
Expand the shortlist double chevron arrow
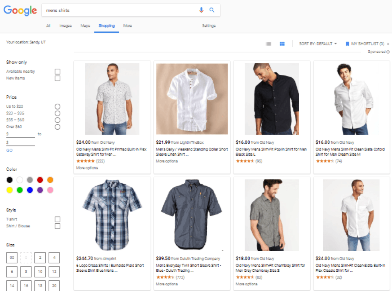388,44
